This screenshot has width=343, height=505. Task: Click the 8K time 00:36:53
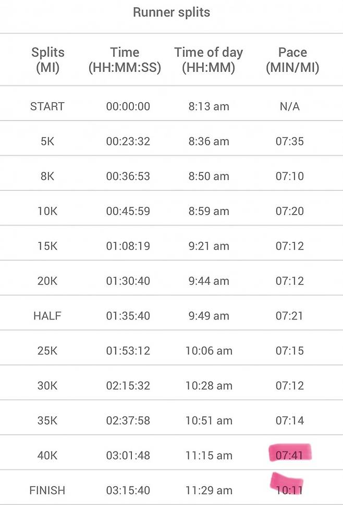pos(128,176)
